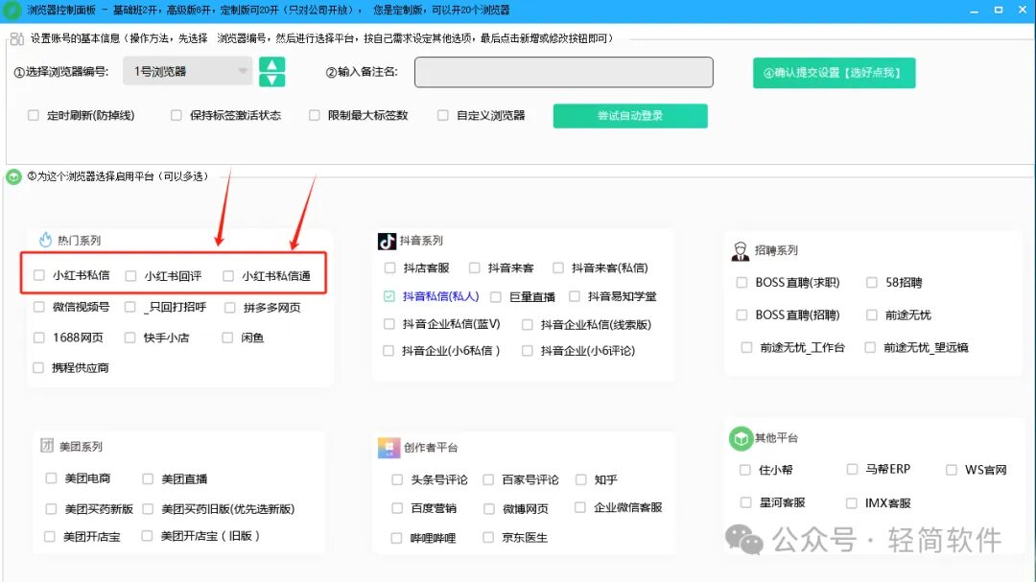
Task: Check 限制最大标签数 option
Action: click(315, 115)
